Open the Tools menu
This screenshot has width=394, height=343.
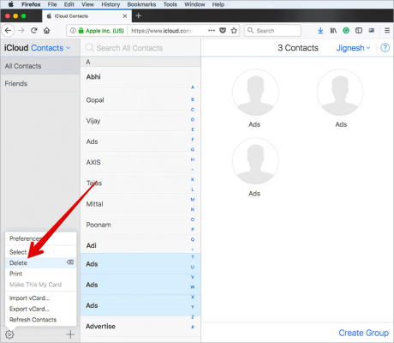click(x=170, y=4)
